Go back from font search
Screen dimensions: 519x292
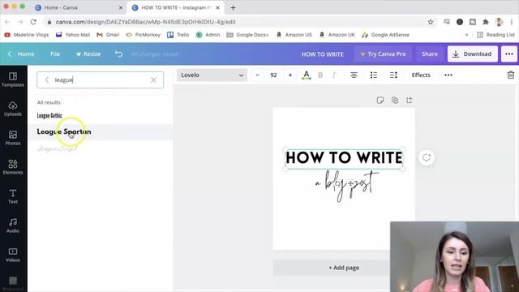[47, 79]
